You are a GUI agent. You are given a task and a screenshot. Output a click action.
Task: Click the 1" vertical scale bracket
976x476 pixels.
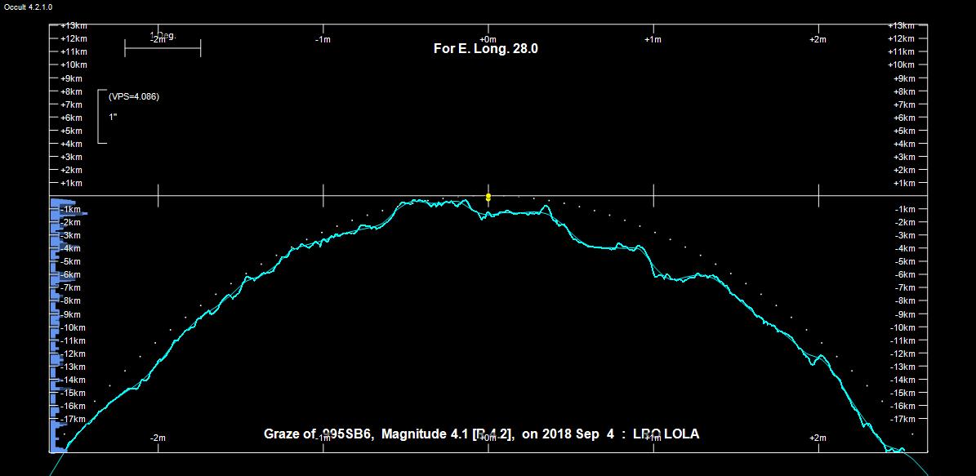pos(100,117)
